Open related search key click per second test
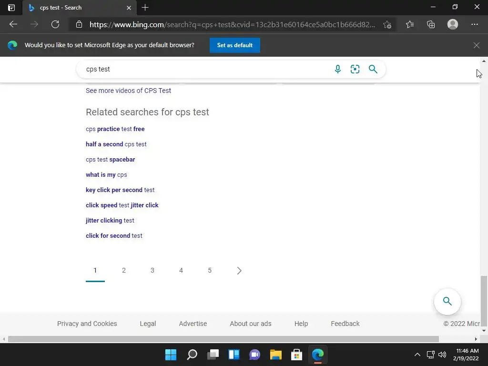488x366 pixels. [120, 190]
